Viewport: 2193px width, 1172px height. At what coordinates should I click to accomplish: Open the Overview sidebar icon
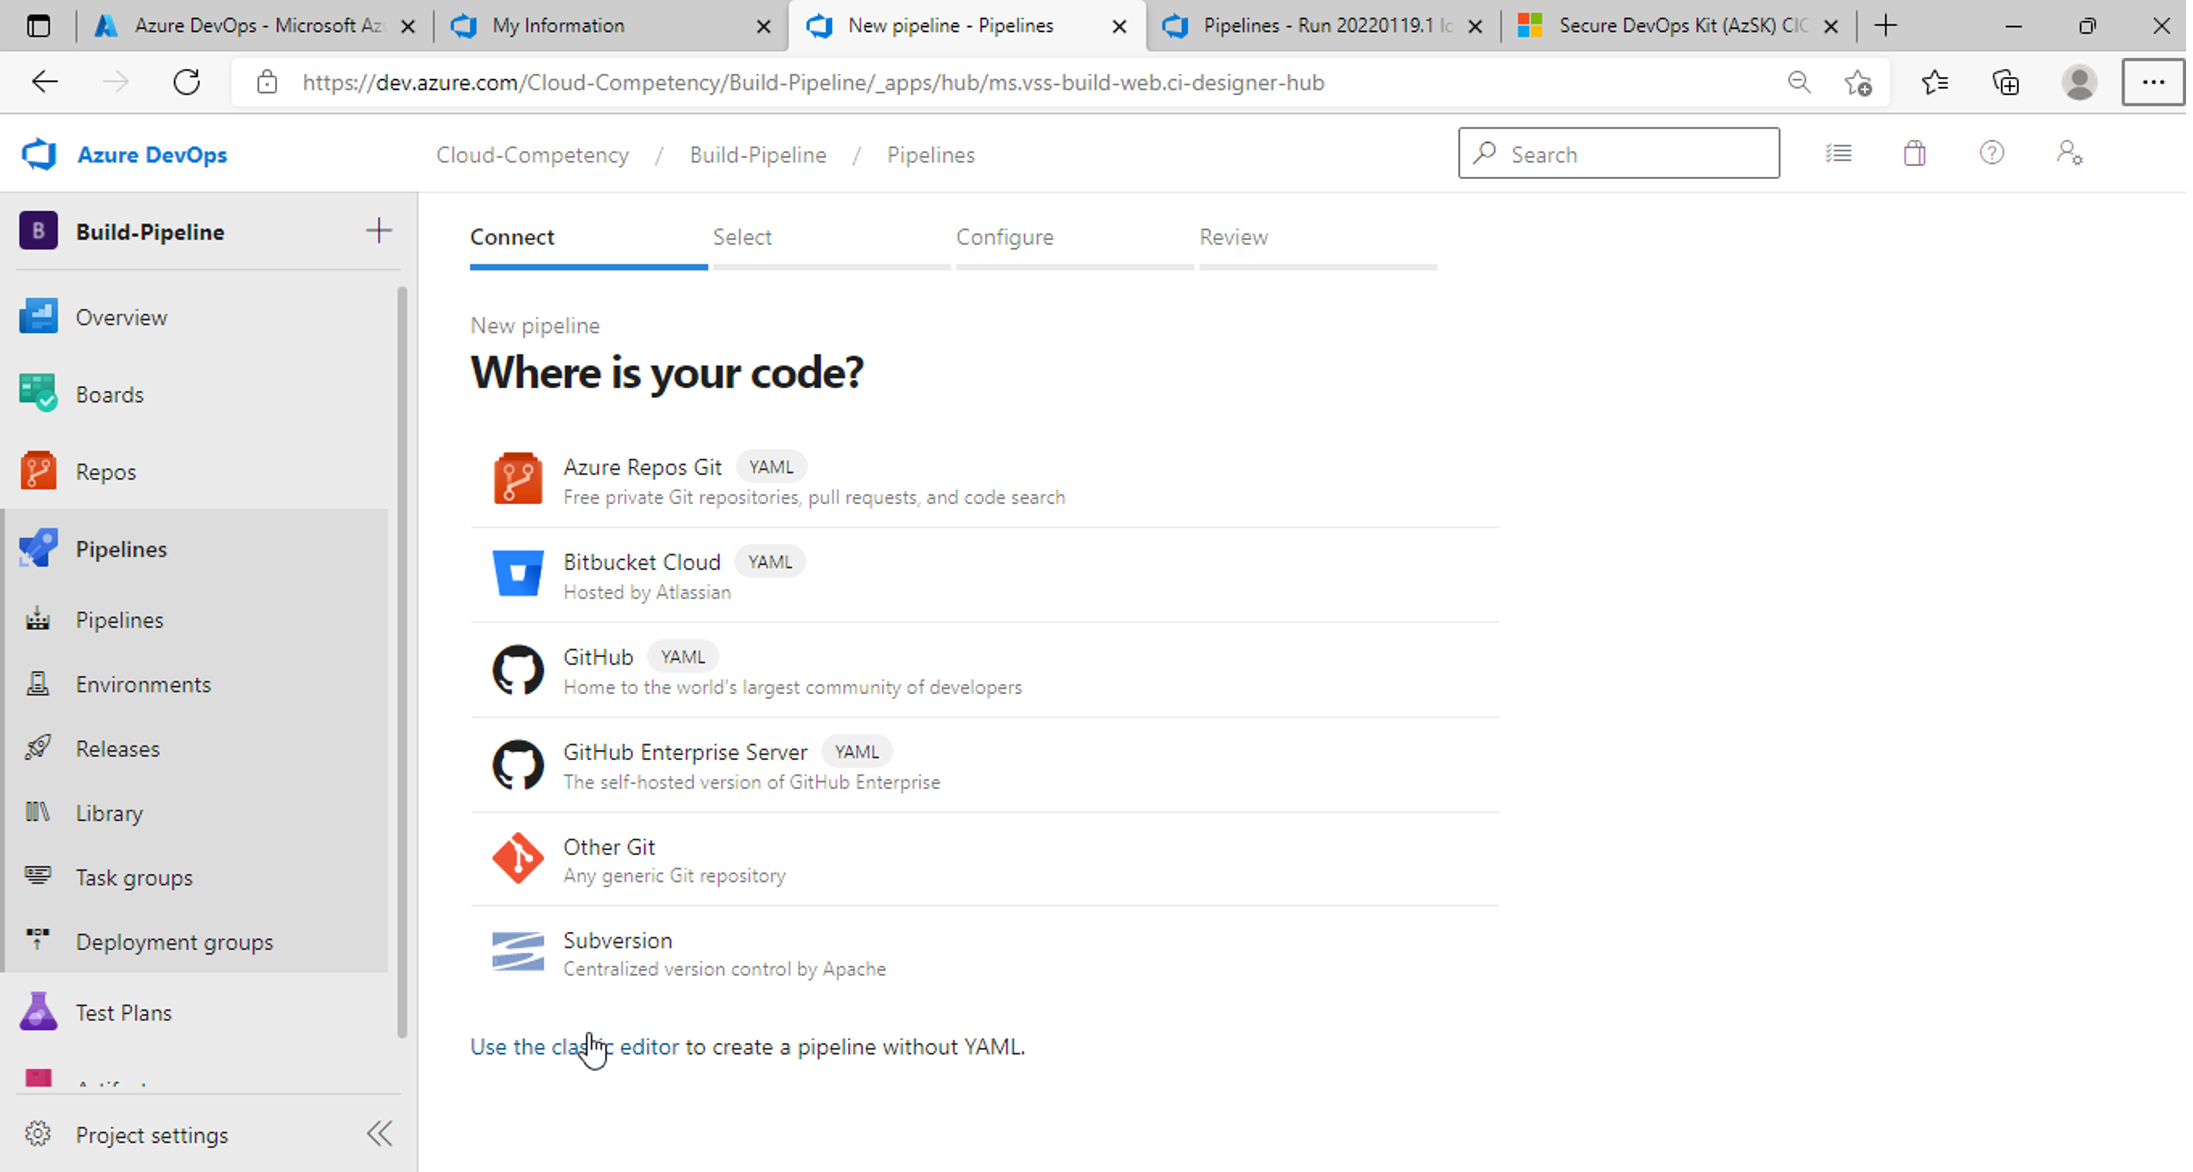click(x=38, y=317)
